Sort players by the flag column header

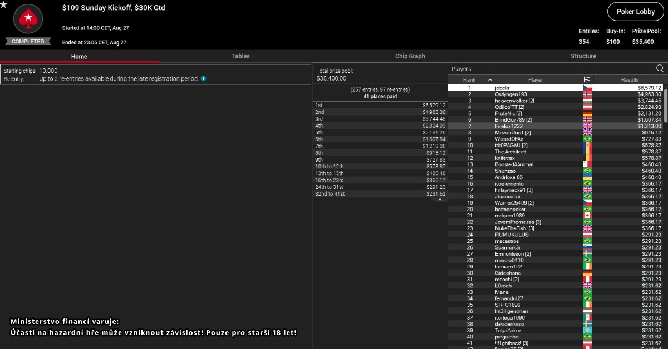coord(587,80)
